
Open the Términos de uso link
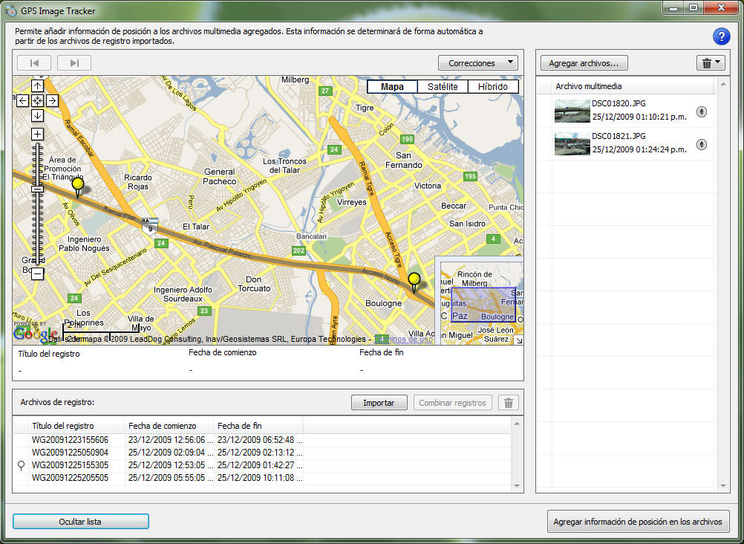[x=404, y=339]
